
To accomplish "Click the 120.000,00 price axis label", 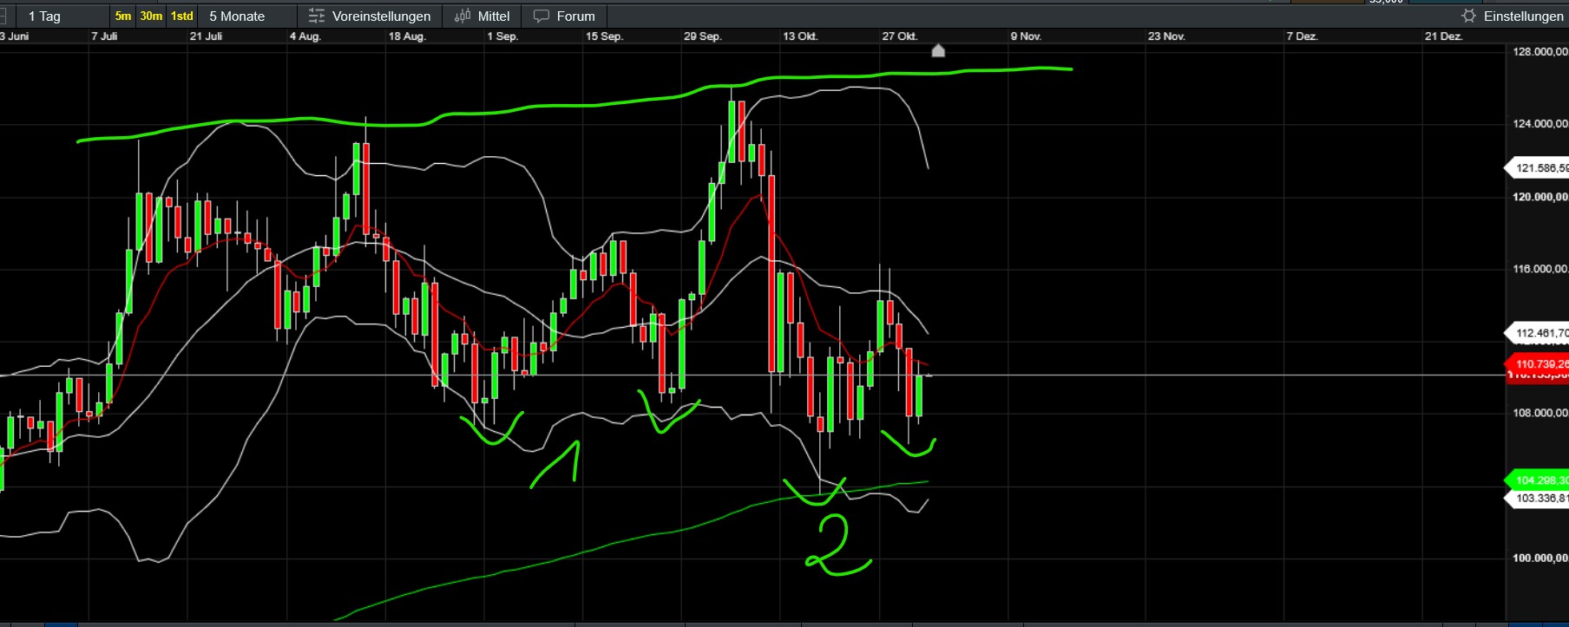I will point(1539,197).
